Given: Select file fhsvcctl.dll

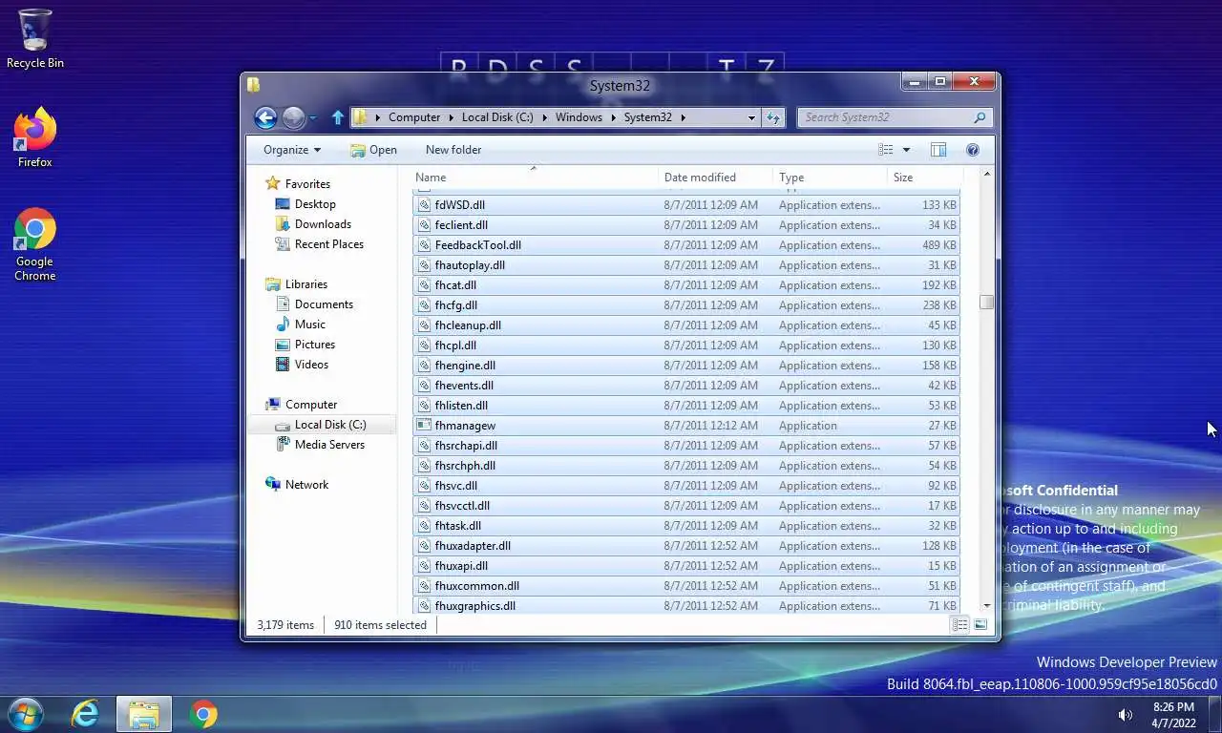Looking at the screenshot, I should (x=686, y=506).
